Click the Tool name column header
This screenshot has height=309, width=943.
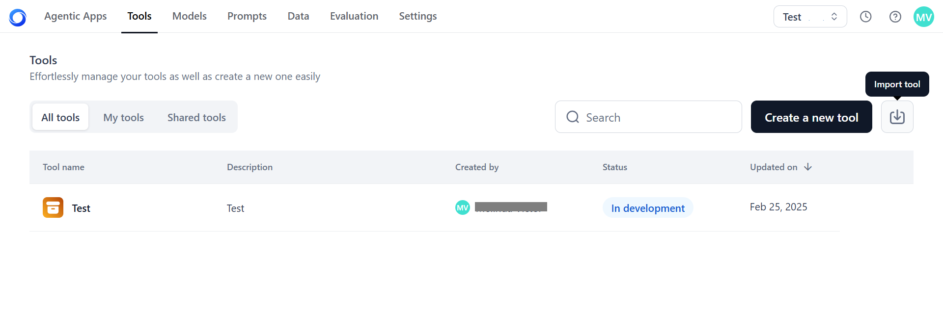coord(63,167)
